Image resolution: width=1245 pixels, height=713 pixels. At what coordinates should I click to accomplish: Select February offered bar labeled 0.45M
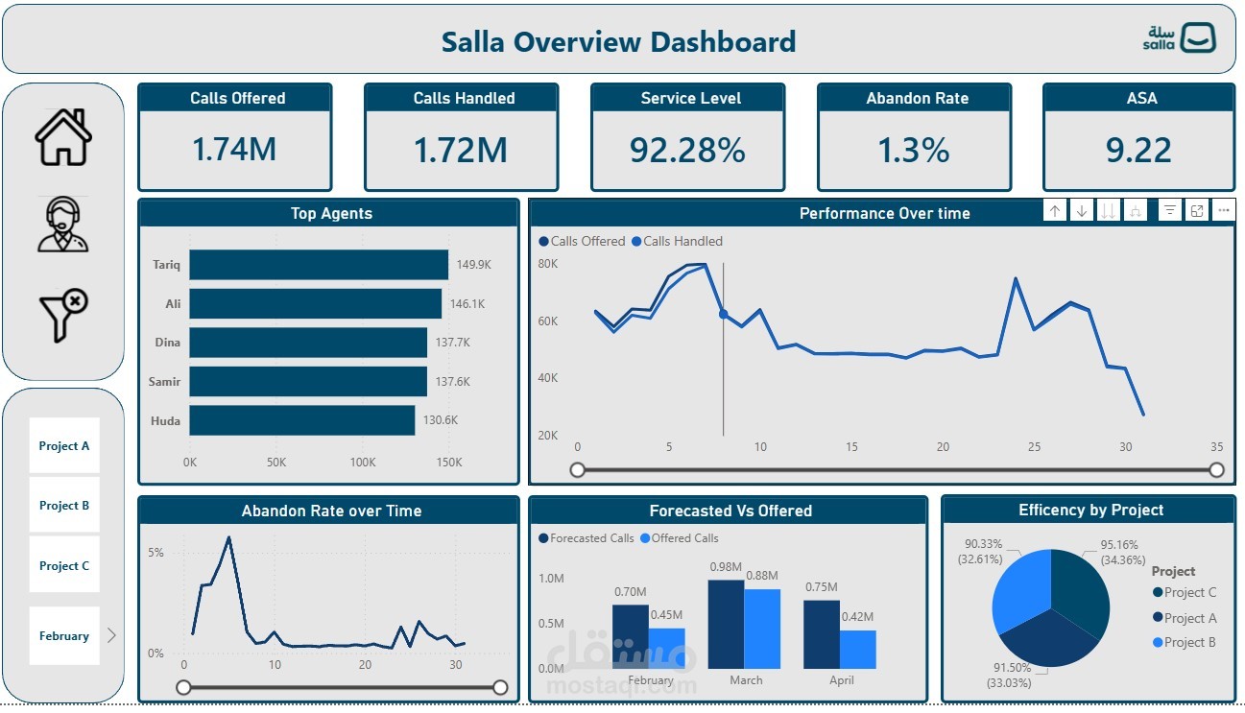tap(666, 649)
